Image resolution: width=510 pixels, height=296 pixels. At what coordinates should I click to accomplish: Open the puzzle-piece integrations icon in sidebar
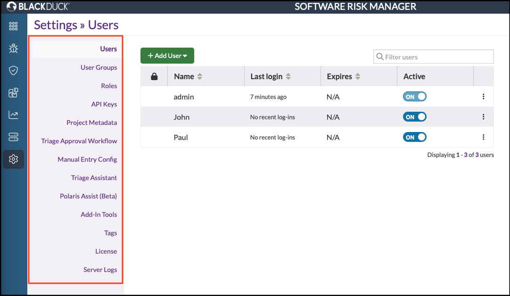(x=13, y=93)
